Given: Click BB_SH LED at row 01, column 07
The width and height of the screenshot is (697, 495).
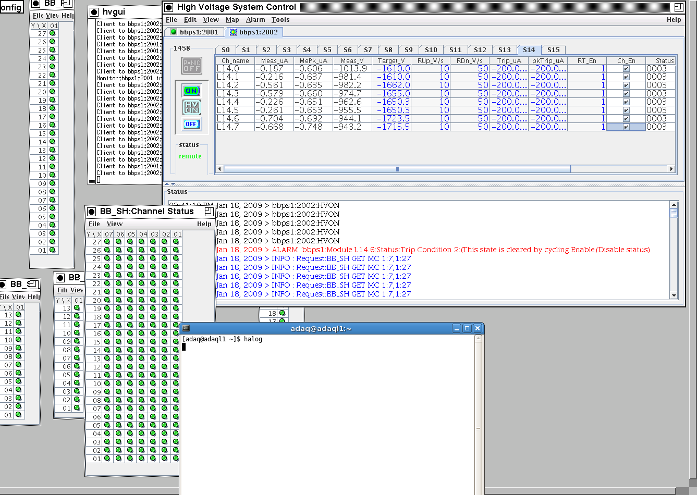Looking at the screenshot, I should click(x=107, y=459).
